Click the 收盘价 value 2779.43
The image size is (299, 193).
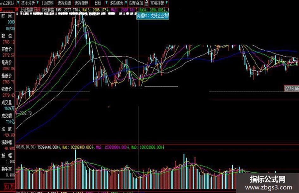tap(8, 95)
